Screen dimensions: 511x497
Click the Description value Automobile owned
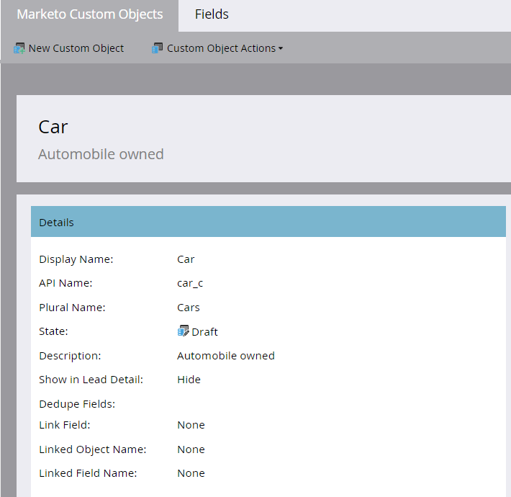(226, 356)
